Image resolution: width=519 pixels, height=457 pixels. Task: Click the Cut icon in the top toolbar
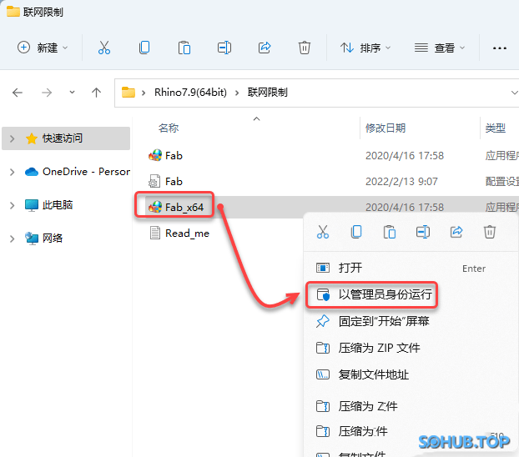[104, 48]
